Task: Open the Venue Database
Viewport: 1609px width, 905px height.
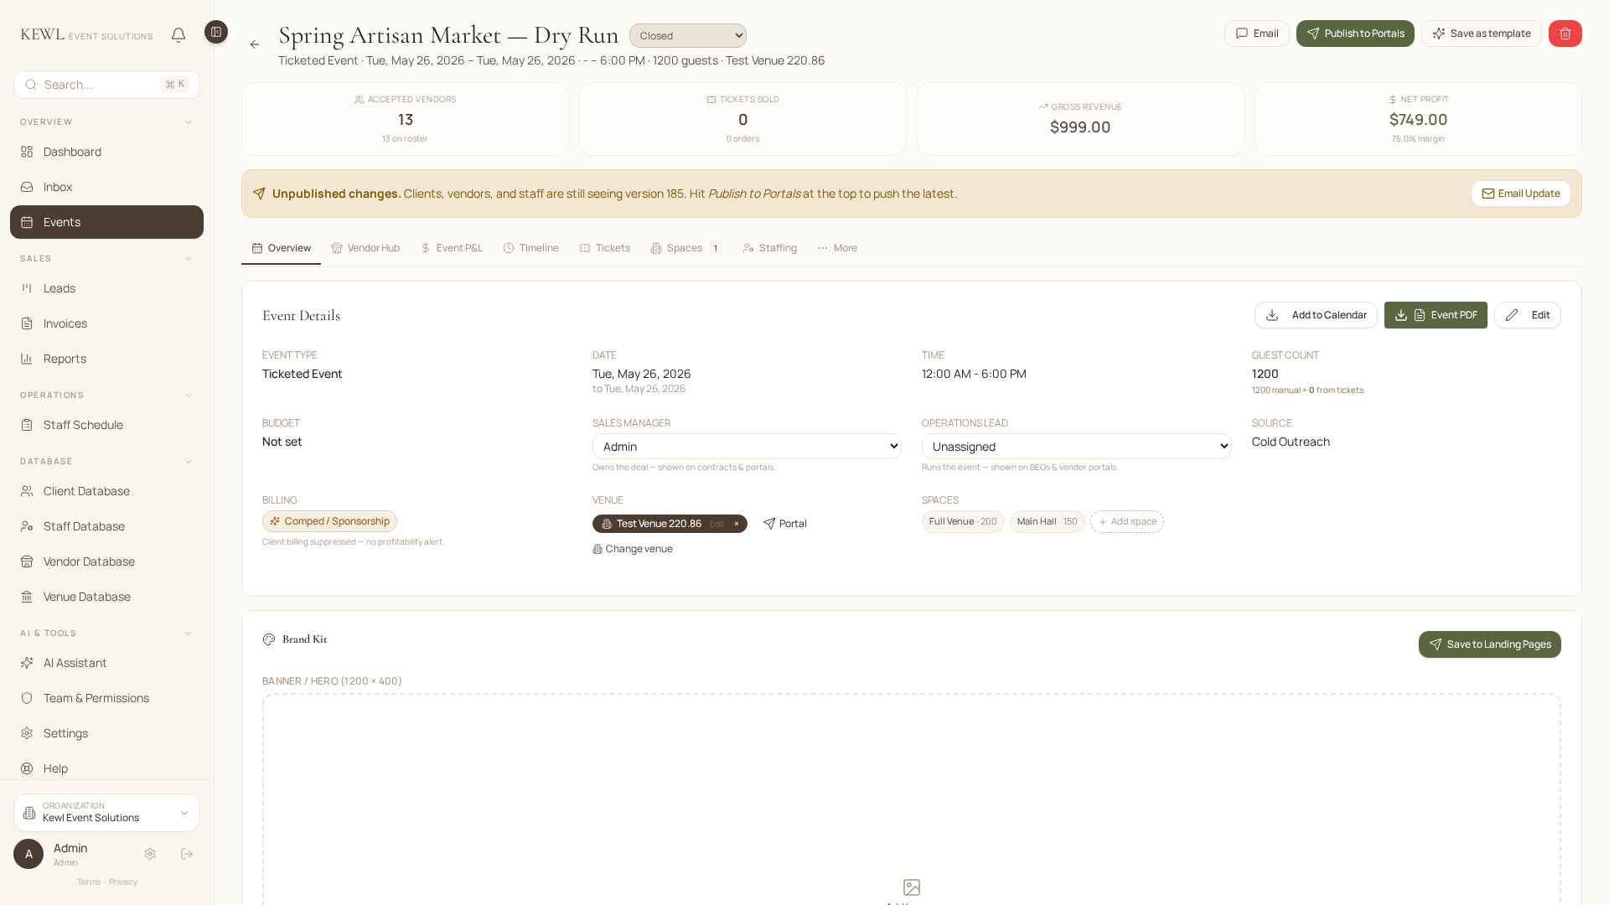Action: (106, 597)
